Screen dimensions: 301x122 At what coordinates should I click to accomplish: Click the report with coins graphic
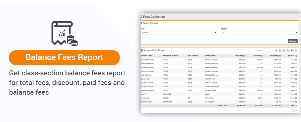[64, 33]
